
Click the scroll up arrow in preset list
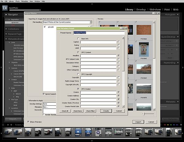(x=124, y=38)
